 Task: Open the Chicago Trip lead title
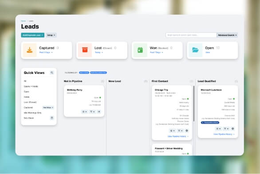pyautogui.click(x=162, y=90)
